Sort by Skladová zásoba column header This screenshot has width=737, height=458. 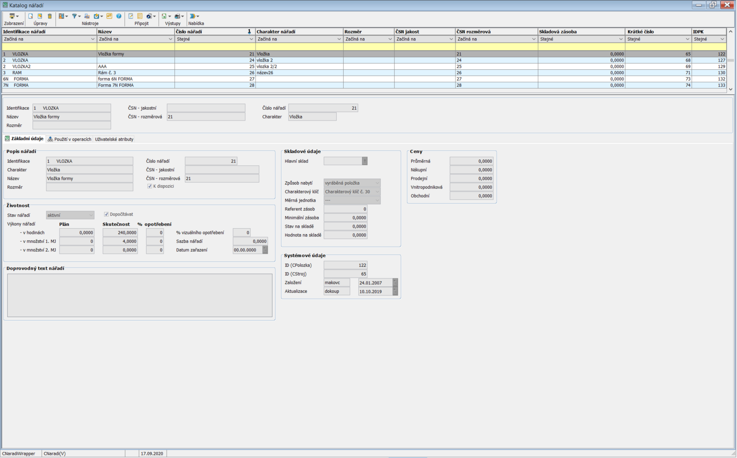tap(581, 32)
